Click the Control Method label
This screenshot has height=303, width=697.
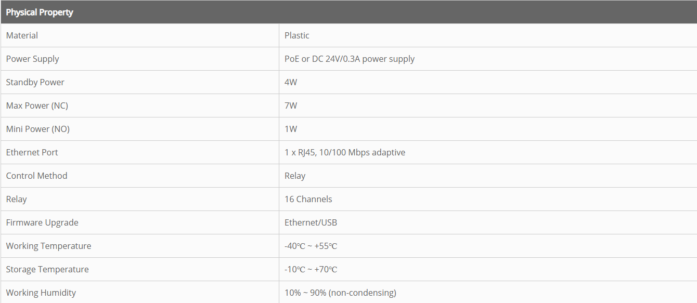37,176
